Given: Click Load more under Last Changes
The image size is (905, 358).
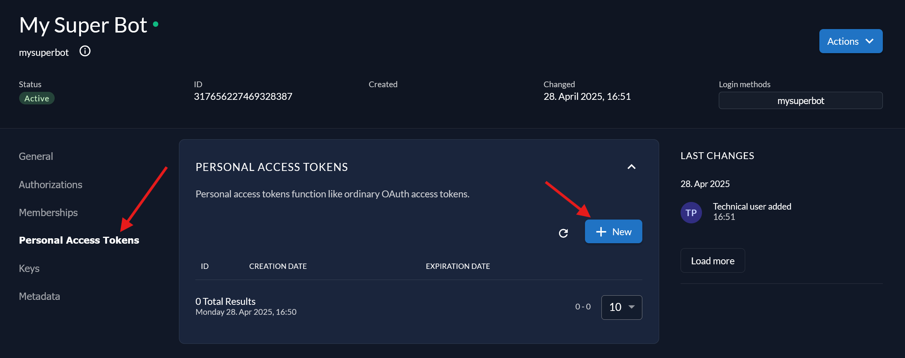Looking at the screenshot, I should (x=712, y=260).
